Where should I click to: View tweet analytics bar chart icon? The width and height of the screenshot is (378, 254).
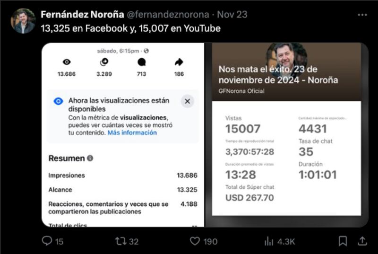[x=269, y=241]
